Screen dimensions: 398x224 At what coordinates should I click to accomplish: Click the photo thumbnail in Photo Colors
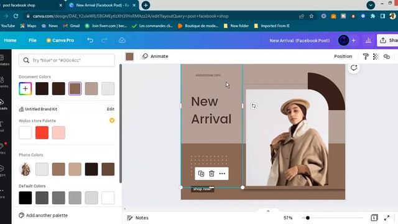click(x=25, y=169)
